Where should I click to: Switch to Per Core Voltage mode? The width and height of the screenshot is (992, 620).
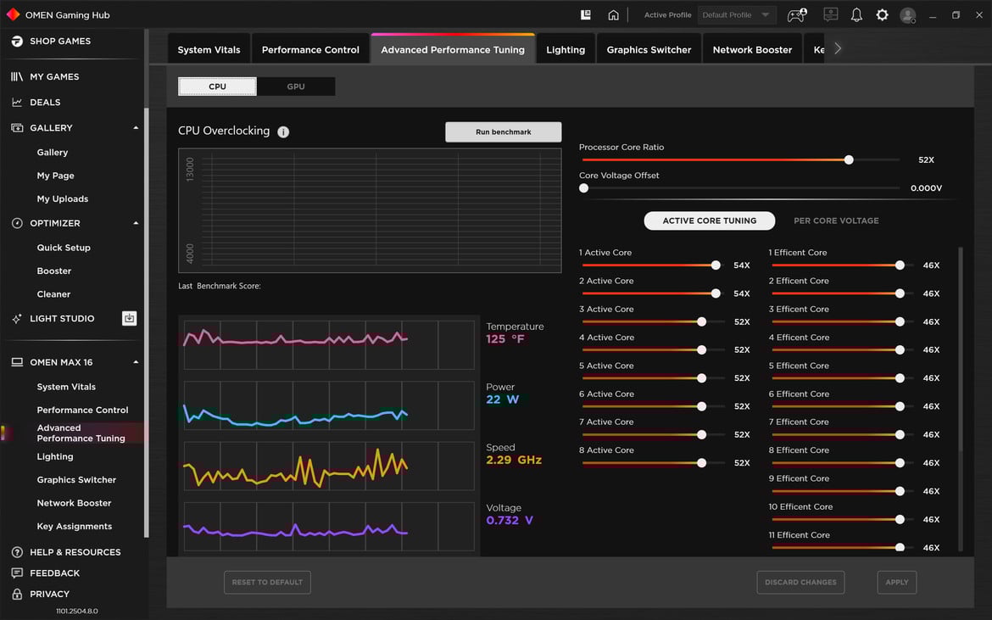pos(836,221)
